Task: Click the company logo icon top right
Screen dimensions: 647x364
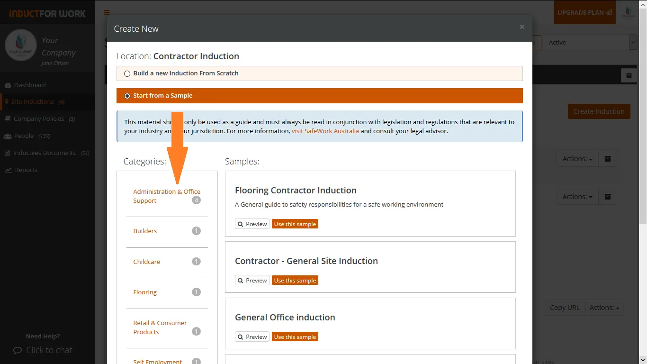Action: (x=629, y=12)
